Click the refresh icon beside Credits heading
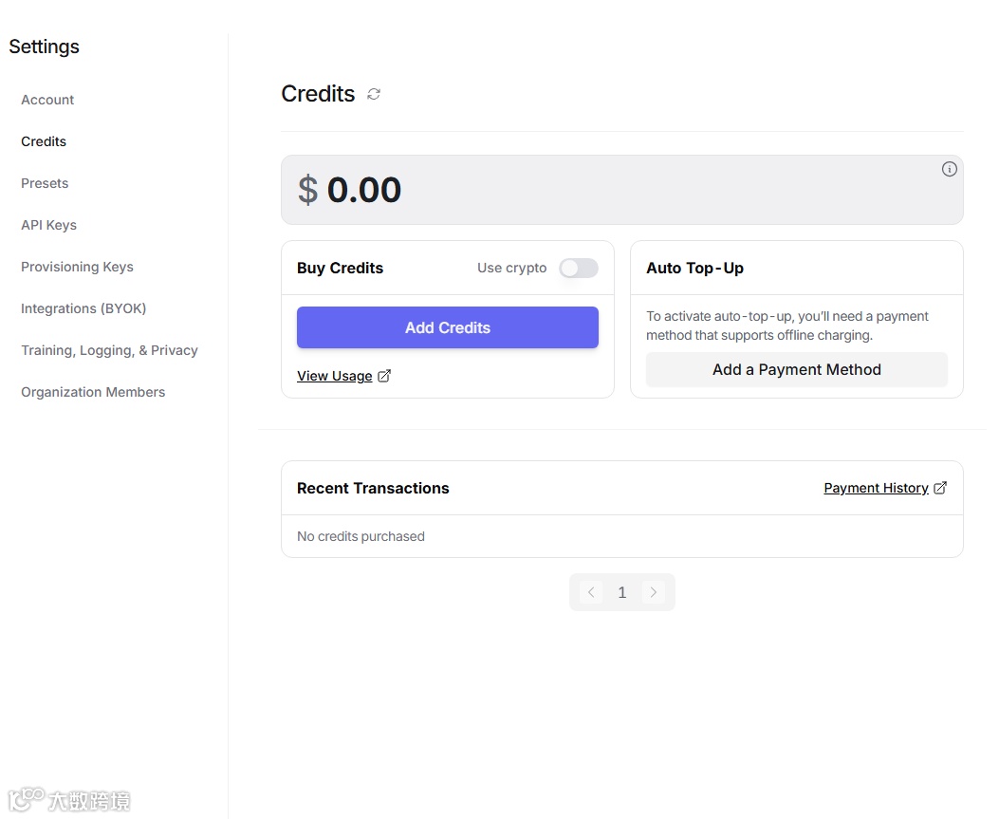Viewport: 999px width, 819px height. tap(374, 94)
